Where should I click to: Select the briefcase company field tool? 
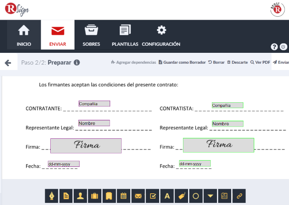95,196
